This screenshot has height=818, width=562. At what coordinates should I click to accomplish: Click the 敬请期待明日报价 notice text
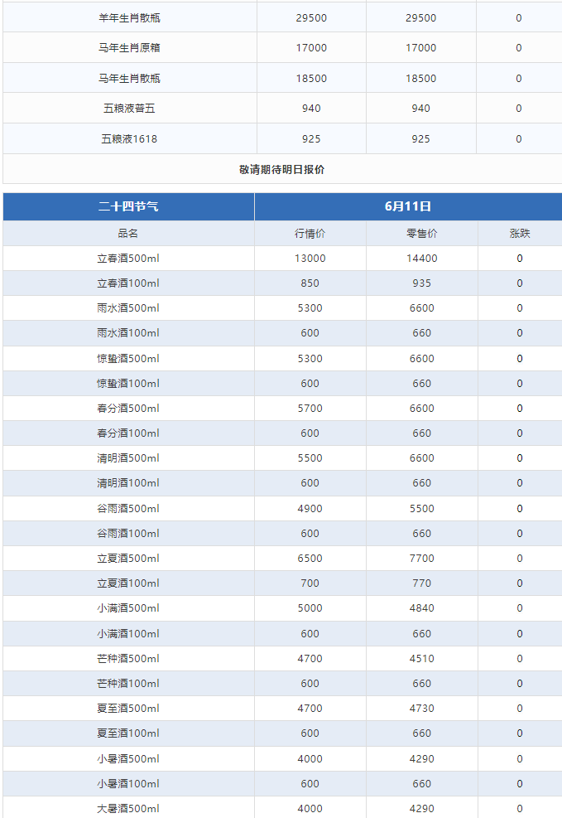[x=281, y=170]
